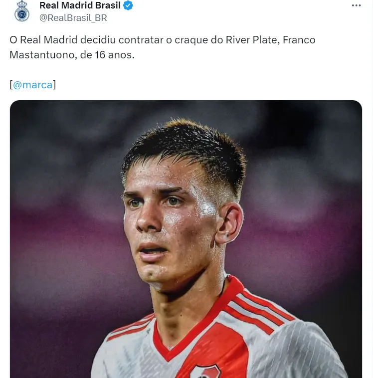
Task: Open the three-dot more options menu
Action: (356, 5)
